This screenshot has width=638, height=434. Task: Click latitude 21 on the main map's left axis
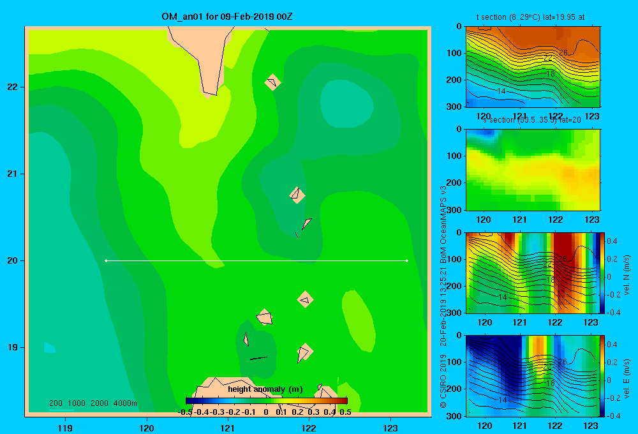point(13,174)
